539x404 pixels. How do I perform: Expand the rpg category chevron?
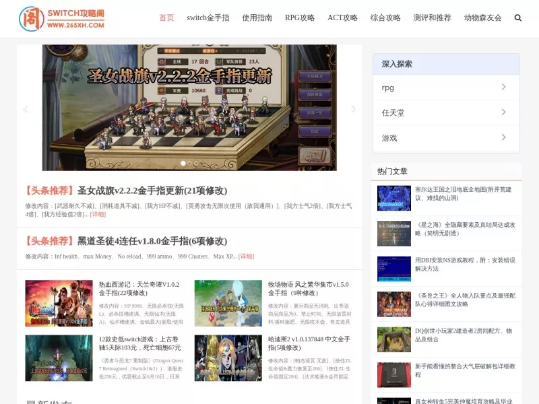pos(503,87)
